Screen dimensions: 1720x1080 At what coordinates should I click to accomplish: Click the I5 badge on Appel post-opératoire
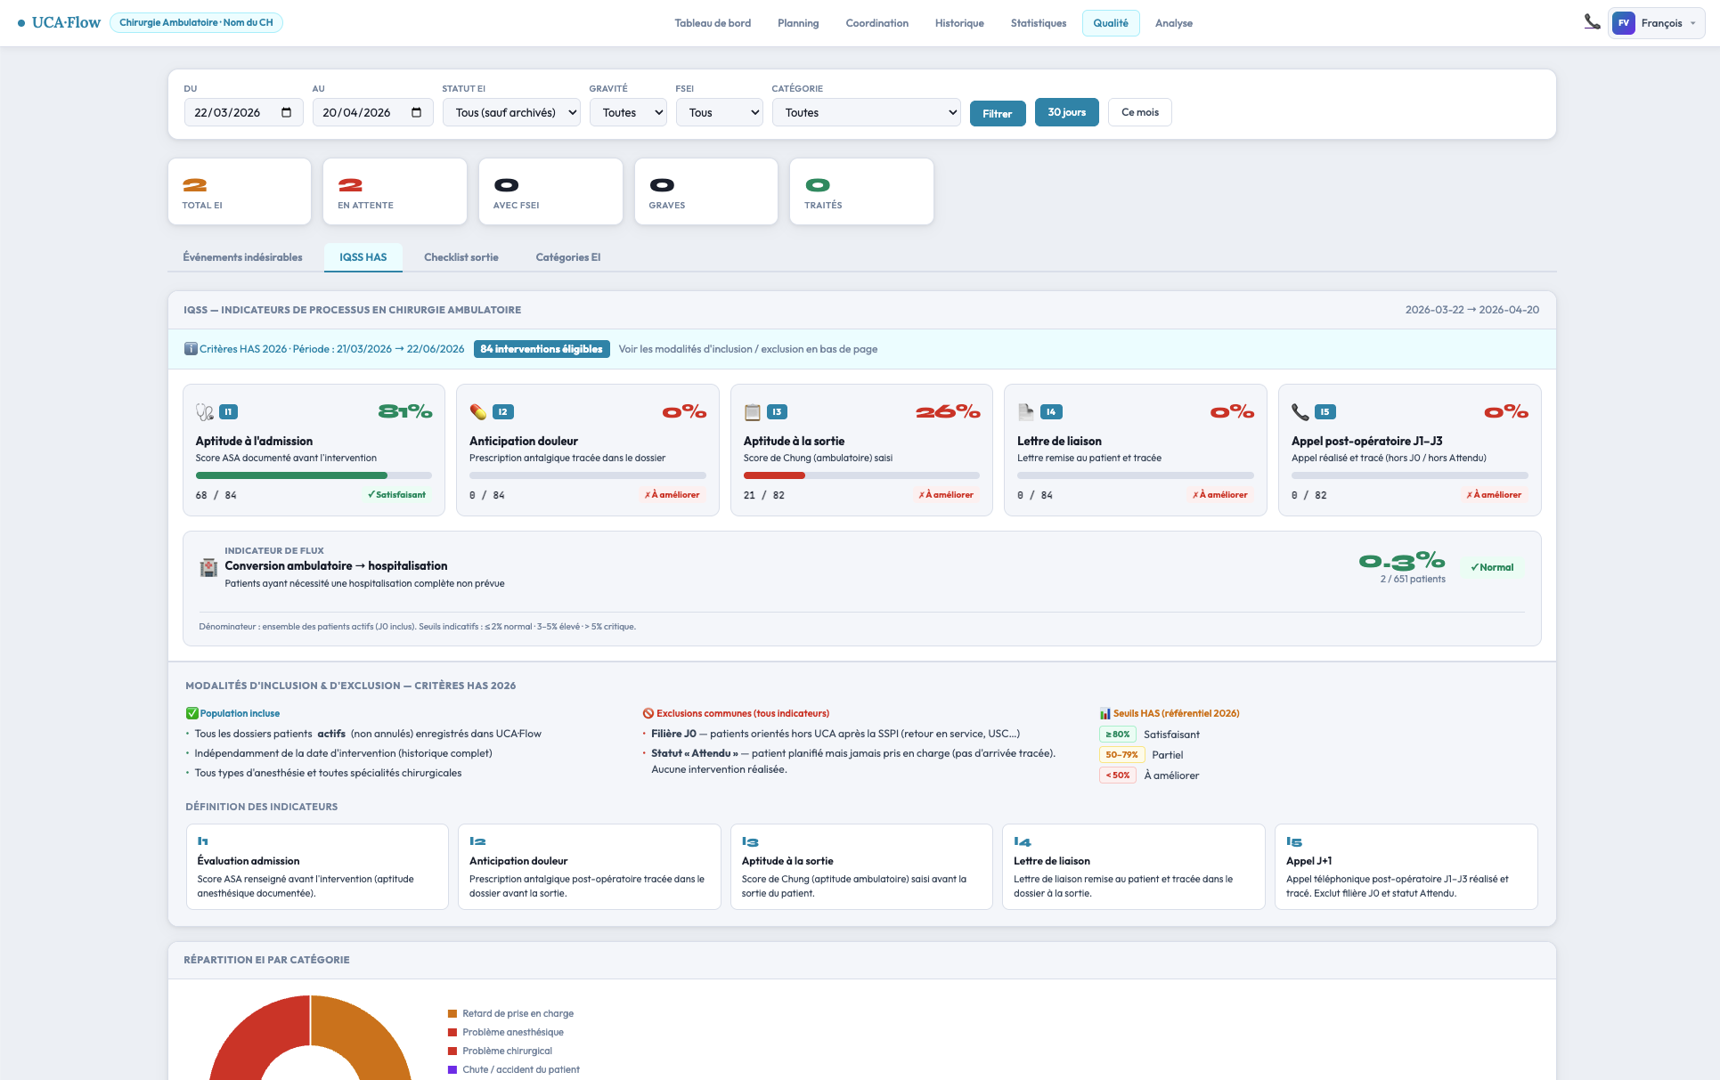click(1325, 411)
